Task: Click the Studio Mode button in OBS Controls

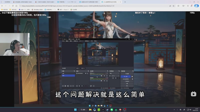Action: coord(127,81)
